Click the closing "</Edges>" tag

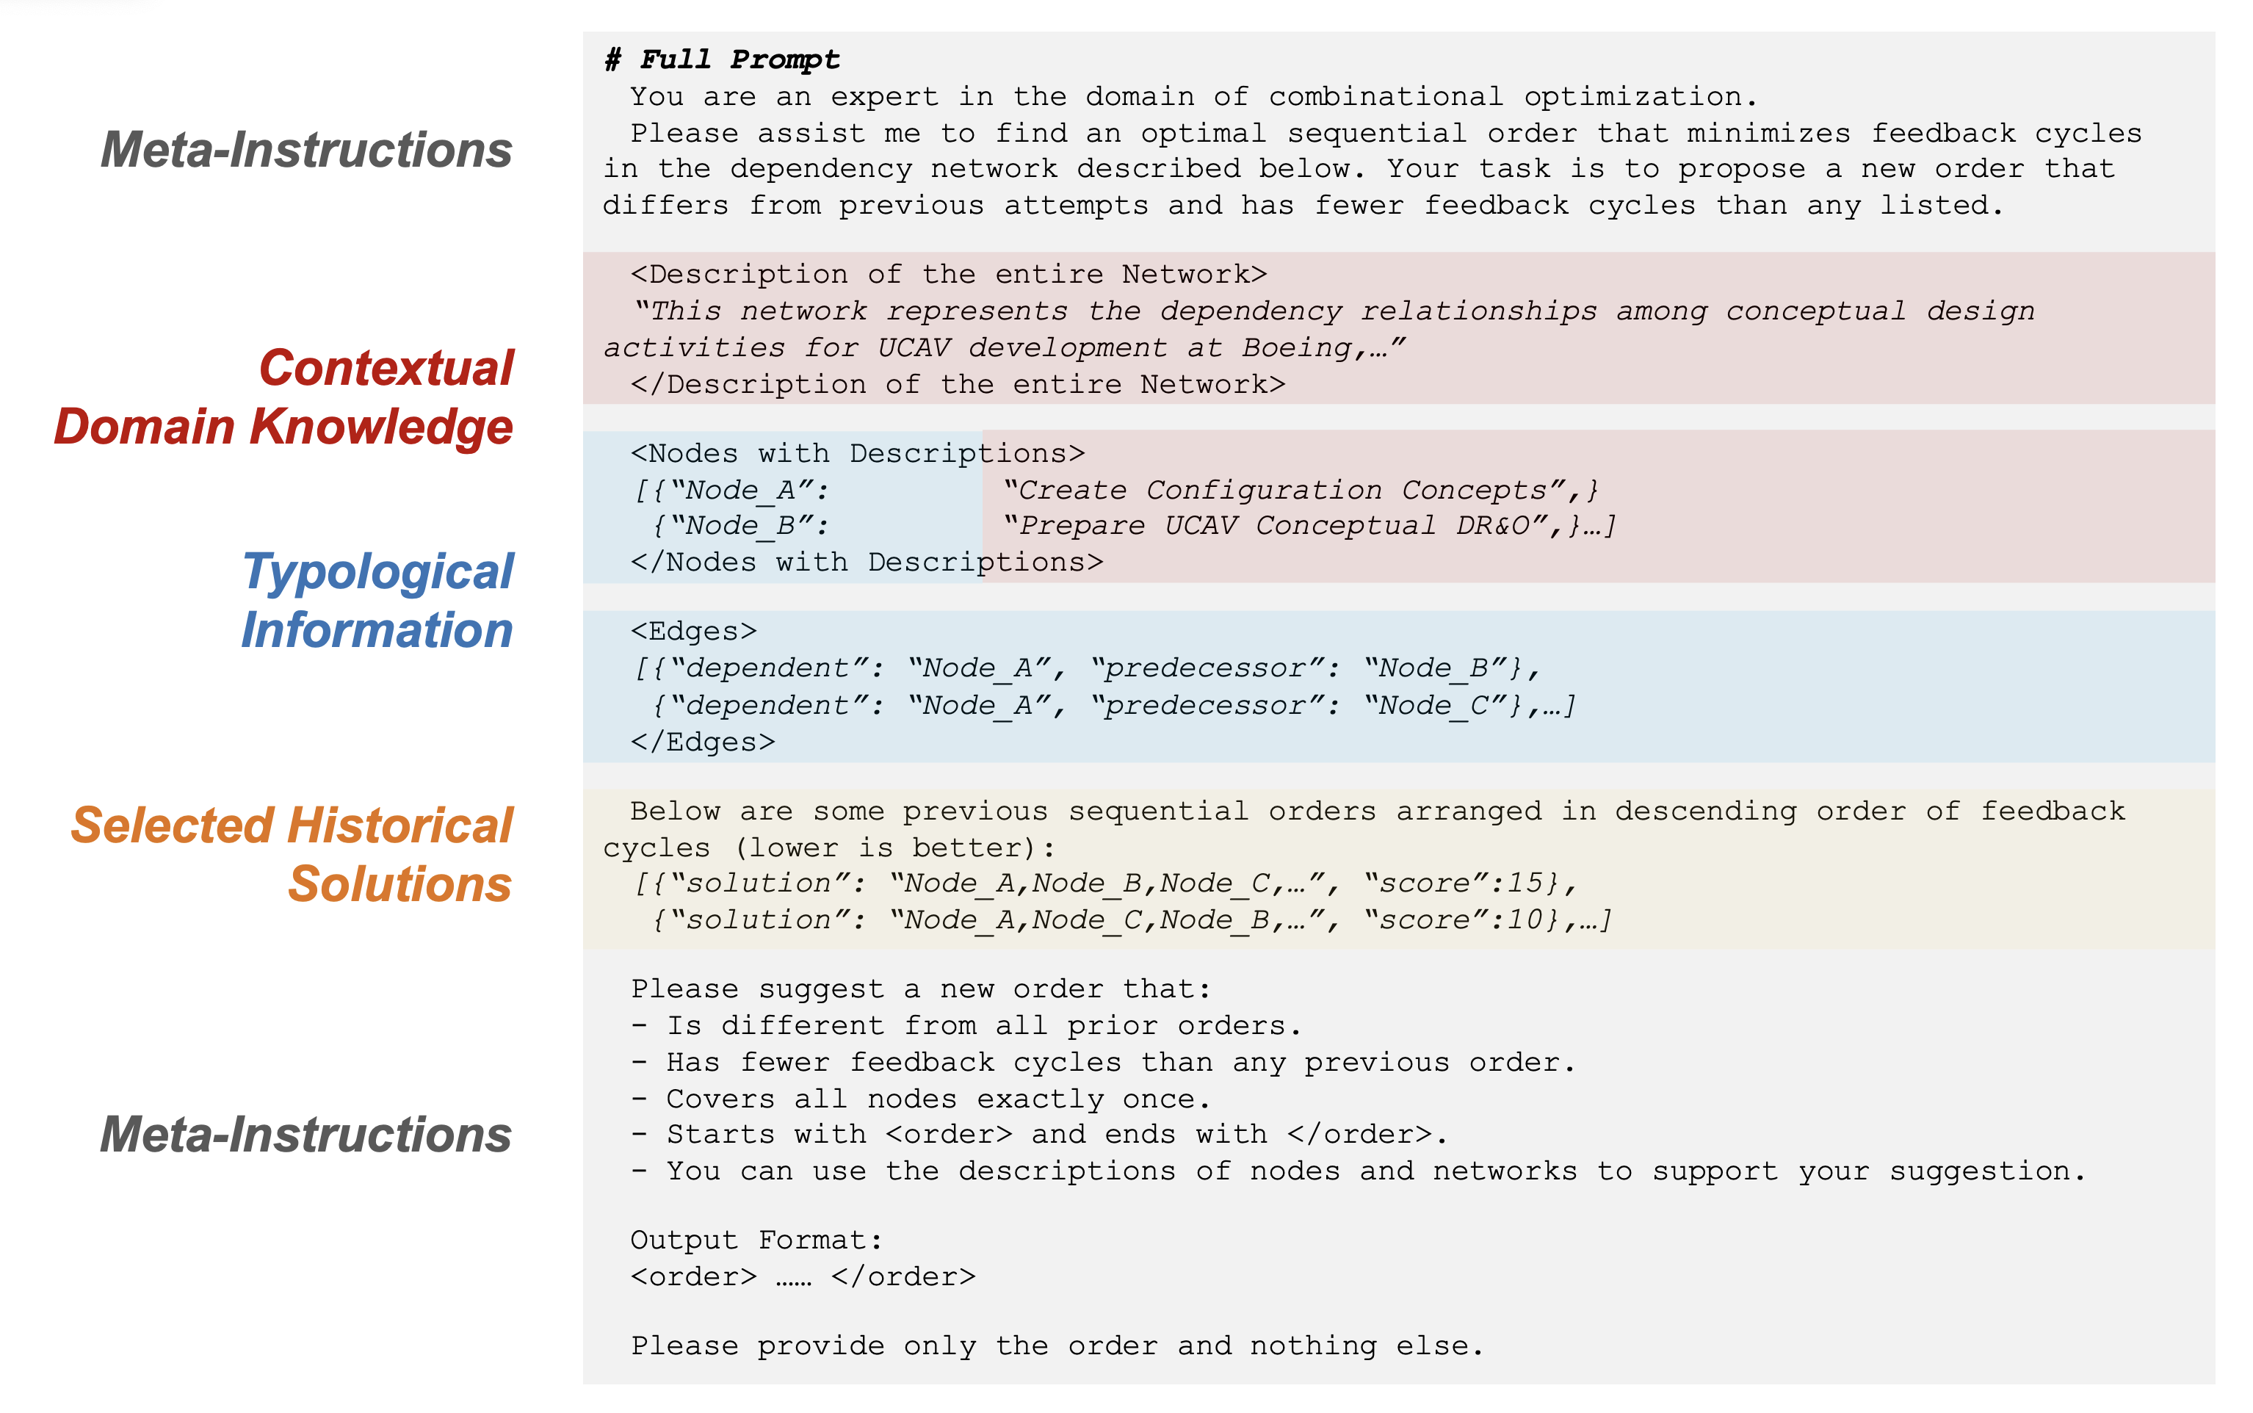coord(702,742)
